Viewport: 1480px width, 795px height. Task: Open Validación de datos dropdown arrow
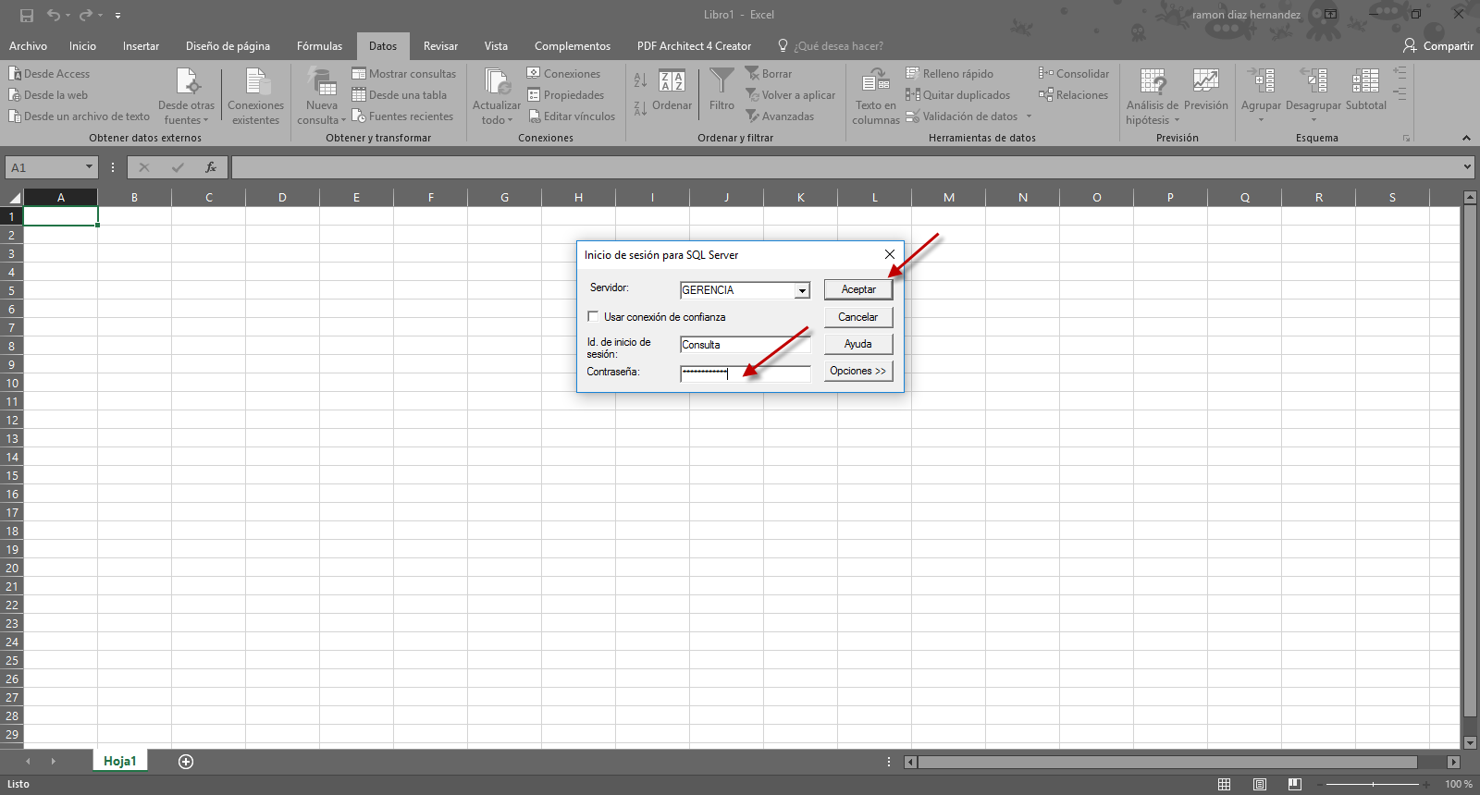pyautogui.click(x=1029, y=116)
